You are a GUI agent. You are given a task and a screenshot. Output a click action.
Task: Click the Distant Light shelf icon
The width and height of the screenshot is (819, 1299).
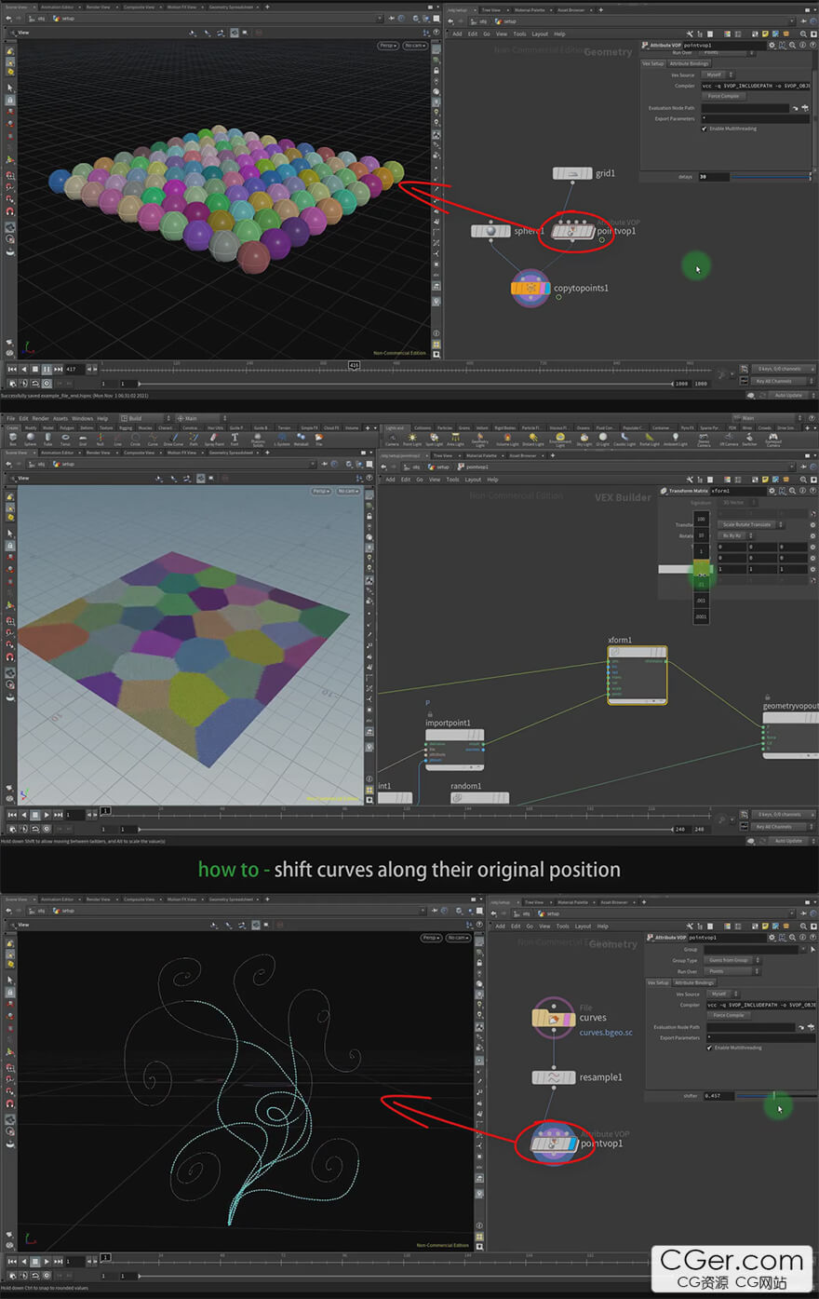[533, 439]
